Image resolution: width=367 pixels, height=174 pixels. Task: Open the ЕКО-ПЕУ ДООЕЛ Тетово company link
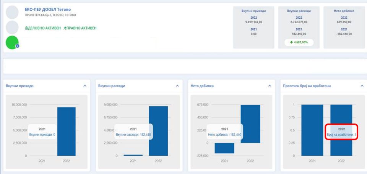tap(48, 9)
